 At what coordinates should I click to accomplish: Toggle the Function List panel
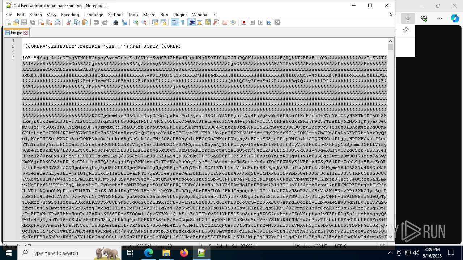(x=216, y=22)
